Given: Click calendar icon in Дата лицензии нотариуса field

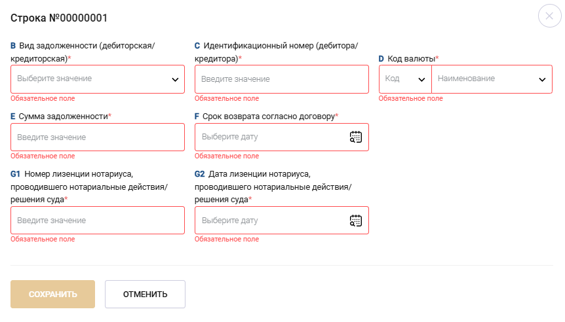Looking at the screenshot, I should pos(355,220).
